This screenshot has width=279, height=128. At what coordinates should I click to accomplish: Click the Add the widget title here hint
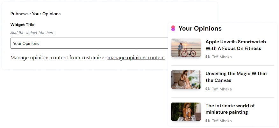coord(32,32)
